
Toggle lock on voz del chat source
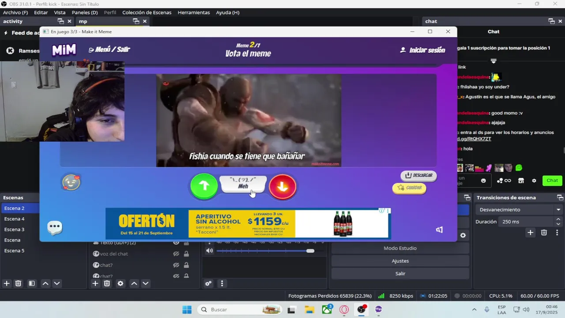tap(186, 254)
